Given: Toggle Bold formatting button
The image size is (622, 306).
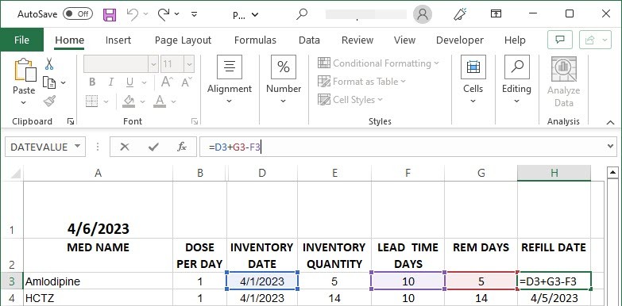Looking at the screenshot, I should point(92,82).
